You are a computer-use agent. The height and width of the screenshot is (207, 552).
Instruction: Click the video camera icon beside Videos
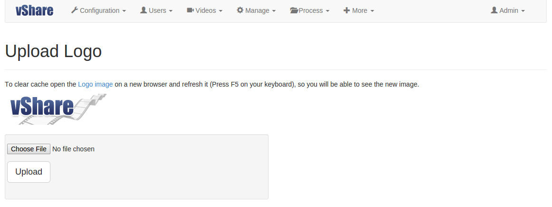tap(191, 10)
